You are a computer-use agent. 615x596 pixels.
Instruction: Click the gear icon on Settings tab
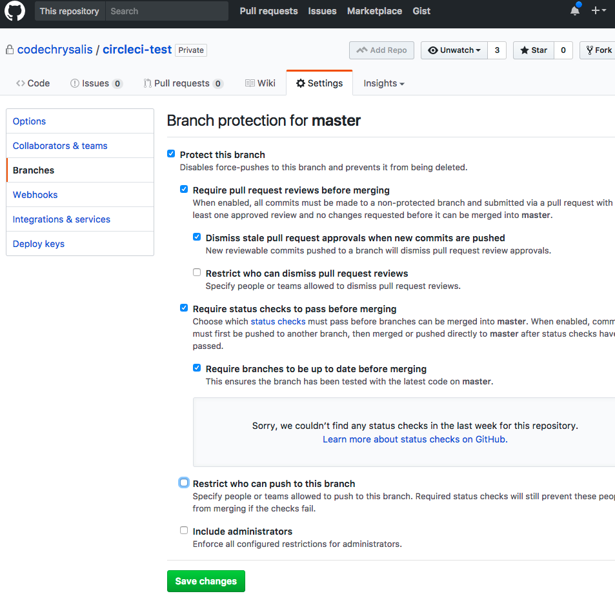(x=299, y=83)
